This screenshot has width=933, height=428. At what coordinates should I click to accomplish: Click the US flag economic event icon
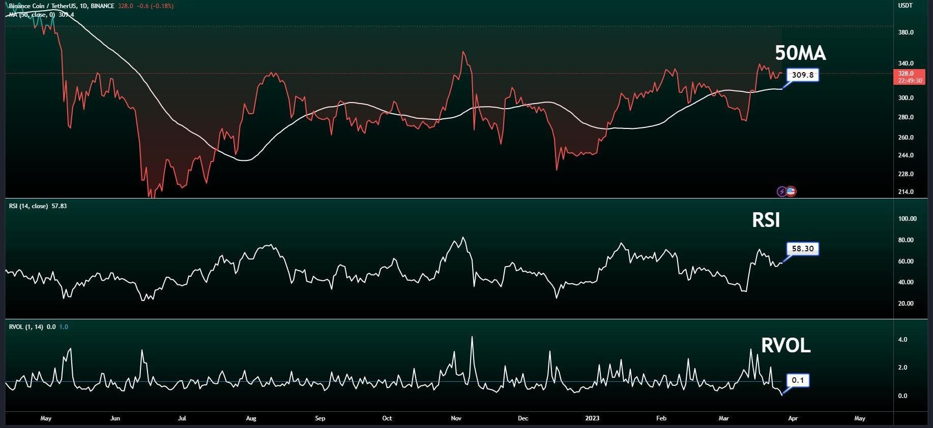pyautogui.click(x=791, y=191)
